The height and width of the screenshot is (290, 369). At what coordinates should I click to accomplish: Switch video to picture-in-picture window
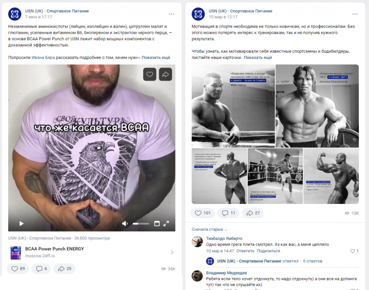157,223
